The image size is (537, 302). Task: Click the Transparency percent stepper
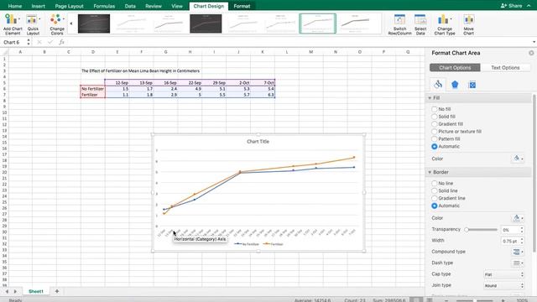pyautogui.click(x=522, y=230)
